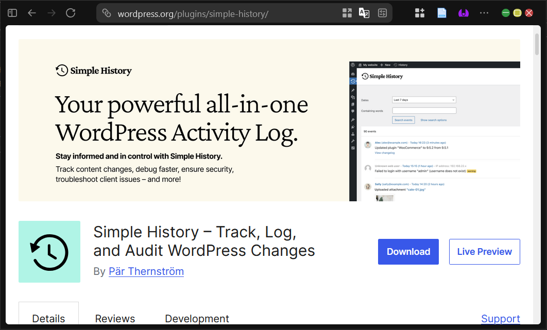
Task: Click the Simple History banner logo
Action: tap(94, 71)
